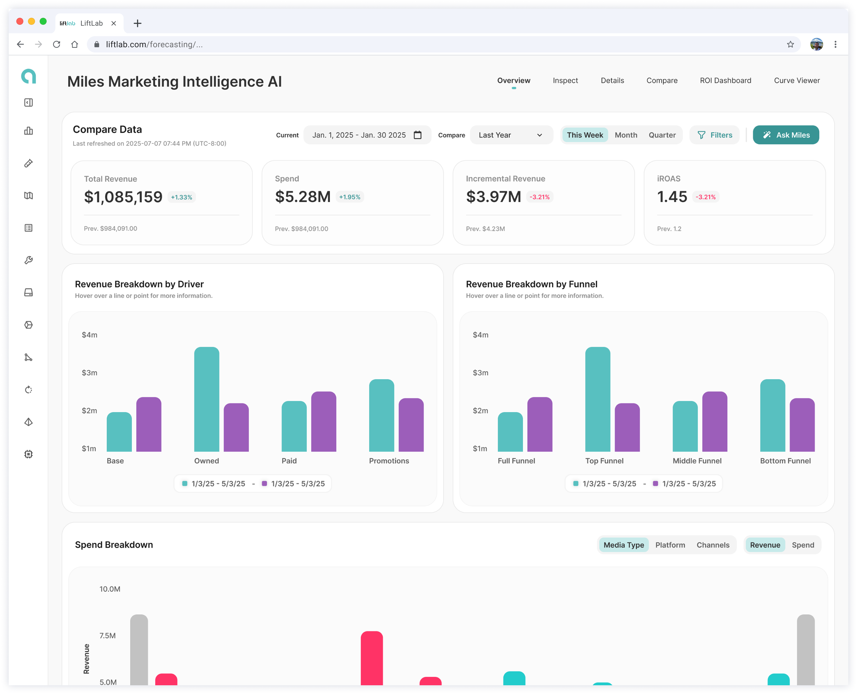Expand the Last Year compare dropdown
Image resolution: width=857 pixels, height=694 pixels.
[511, 135]
